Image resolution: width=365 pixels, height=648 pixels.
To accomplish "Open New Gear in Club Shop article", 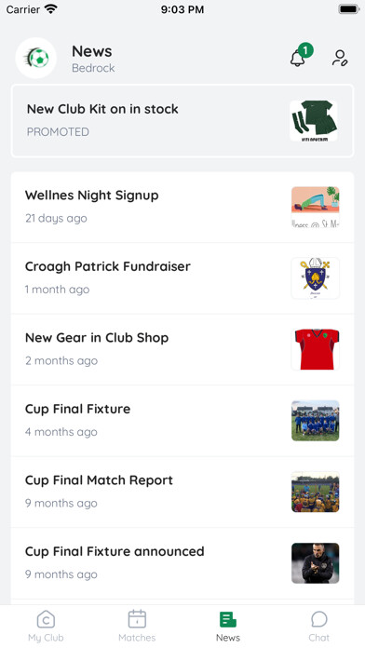I will point(182,349).
